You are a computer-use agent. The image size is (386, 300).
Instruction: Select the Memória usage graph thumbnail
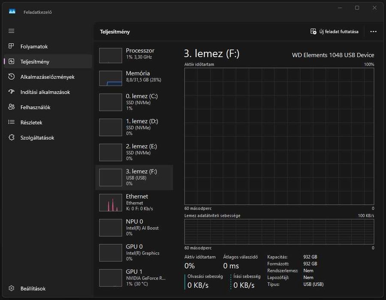tap(111, 78)
